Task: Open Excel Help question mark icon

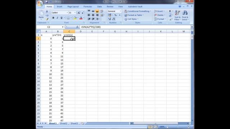Action: (180, 6)
